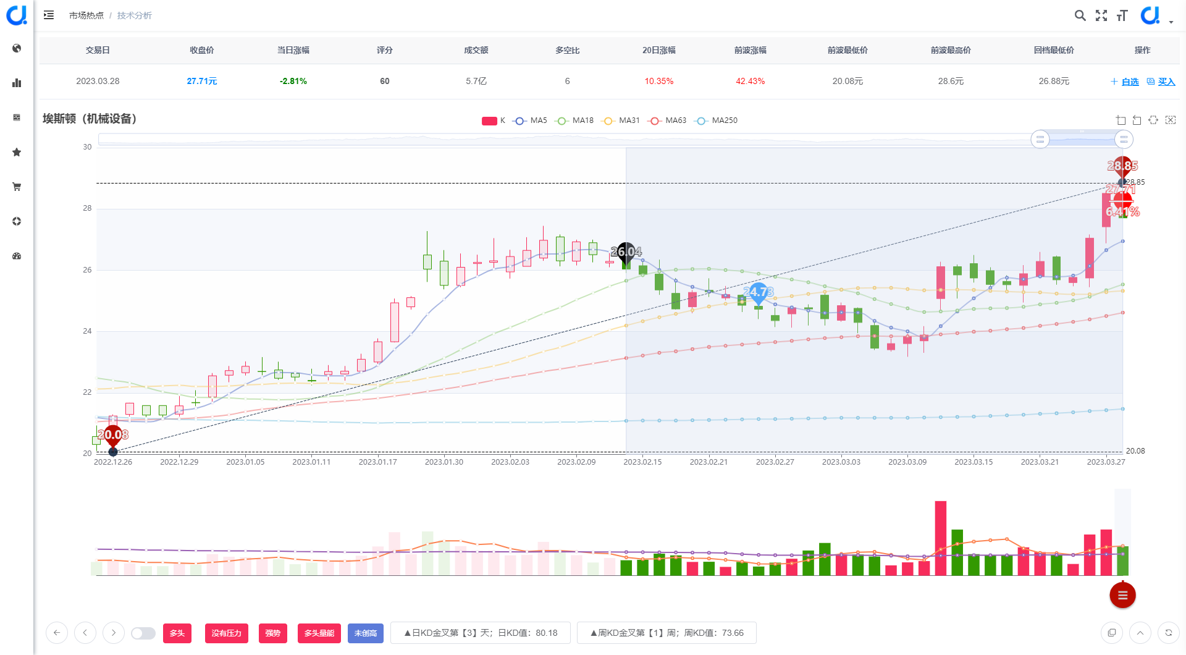Screen dimensions: 1186x655
Task: Click 27.71元 closing price value
Action: tap(202, 81)
